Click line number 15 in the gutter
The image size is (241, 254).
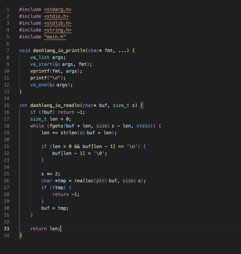[7, 105]
